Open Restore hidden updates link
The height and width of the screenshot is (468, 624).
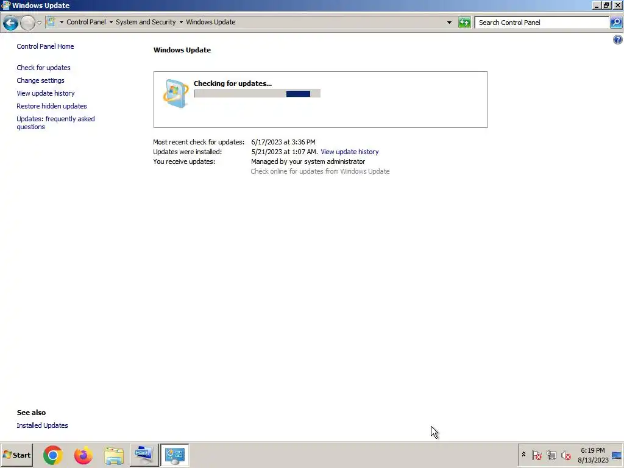pos(52,106)
